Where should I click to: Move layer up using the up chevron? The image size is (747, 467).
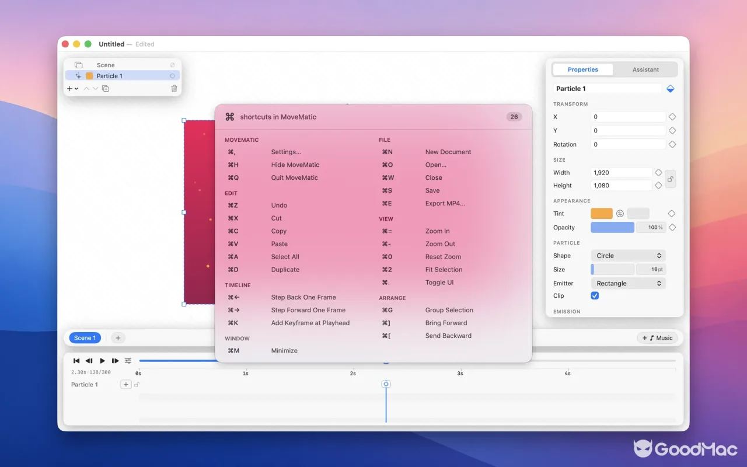tap(86, 89)
